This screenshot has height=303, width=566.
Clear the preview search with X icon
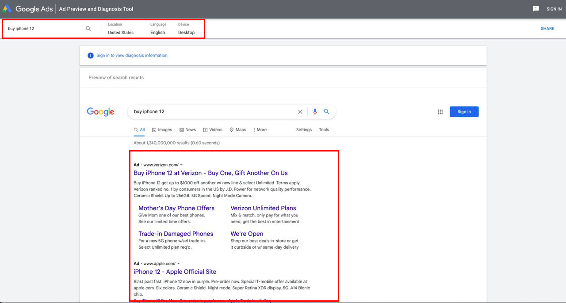tap(300, 112)
